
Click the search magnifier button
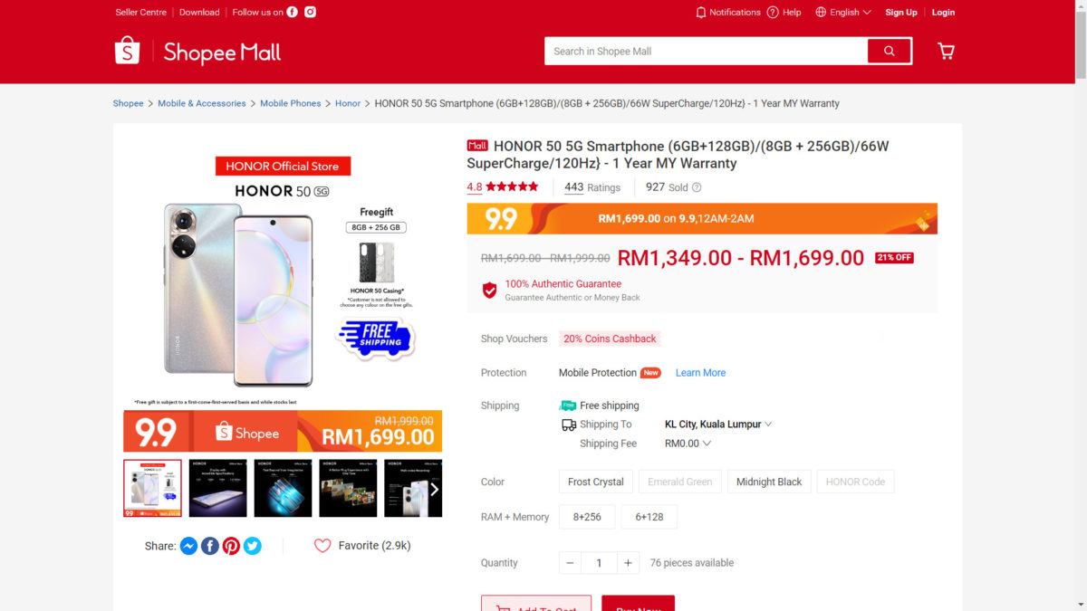(x=889, y=52)
